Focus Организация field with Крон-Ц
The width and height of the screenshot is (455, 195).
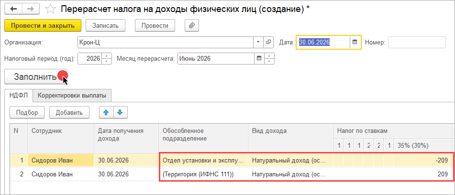tap(166, 43)
